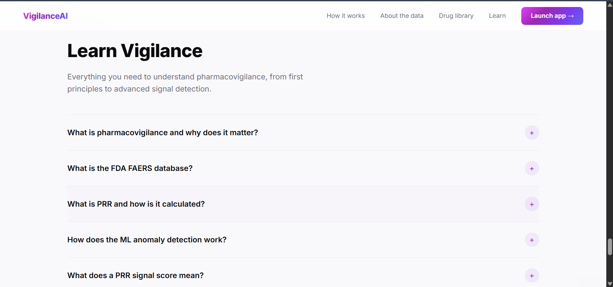Open the How it works page

click(x=345, y=16)
